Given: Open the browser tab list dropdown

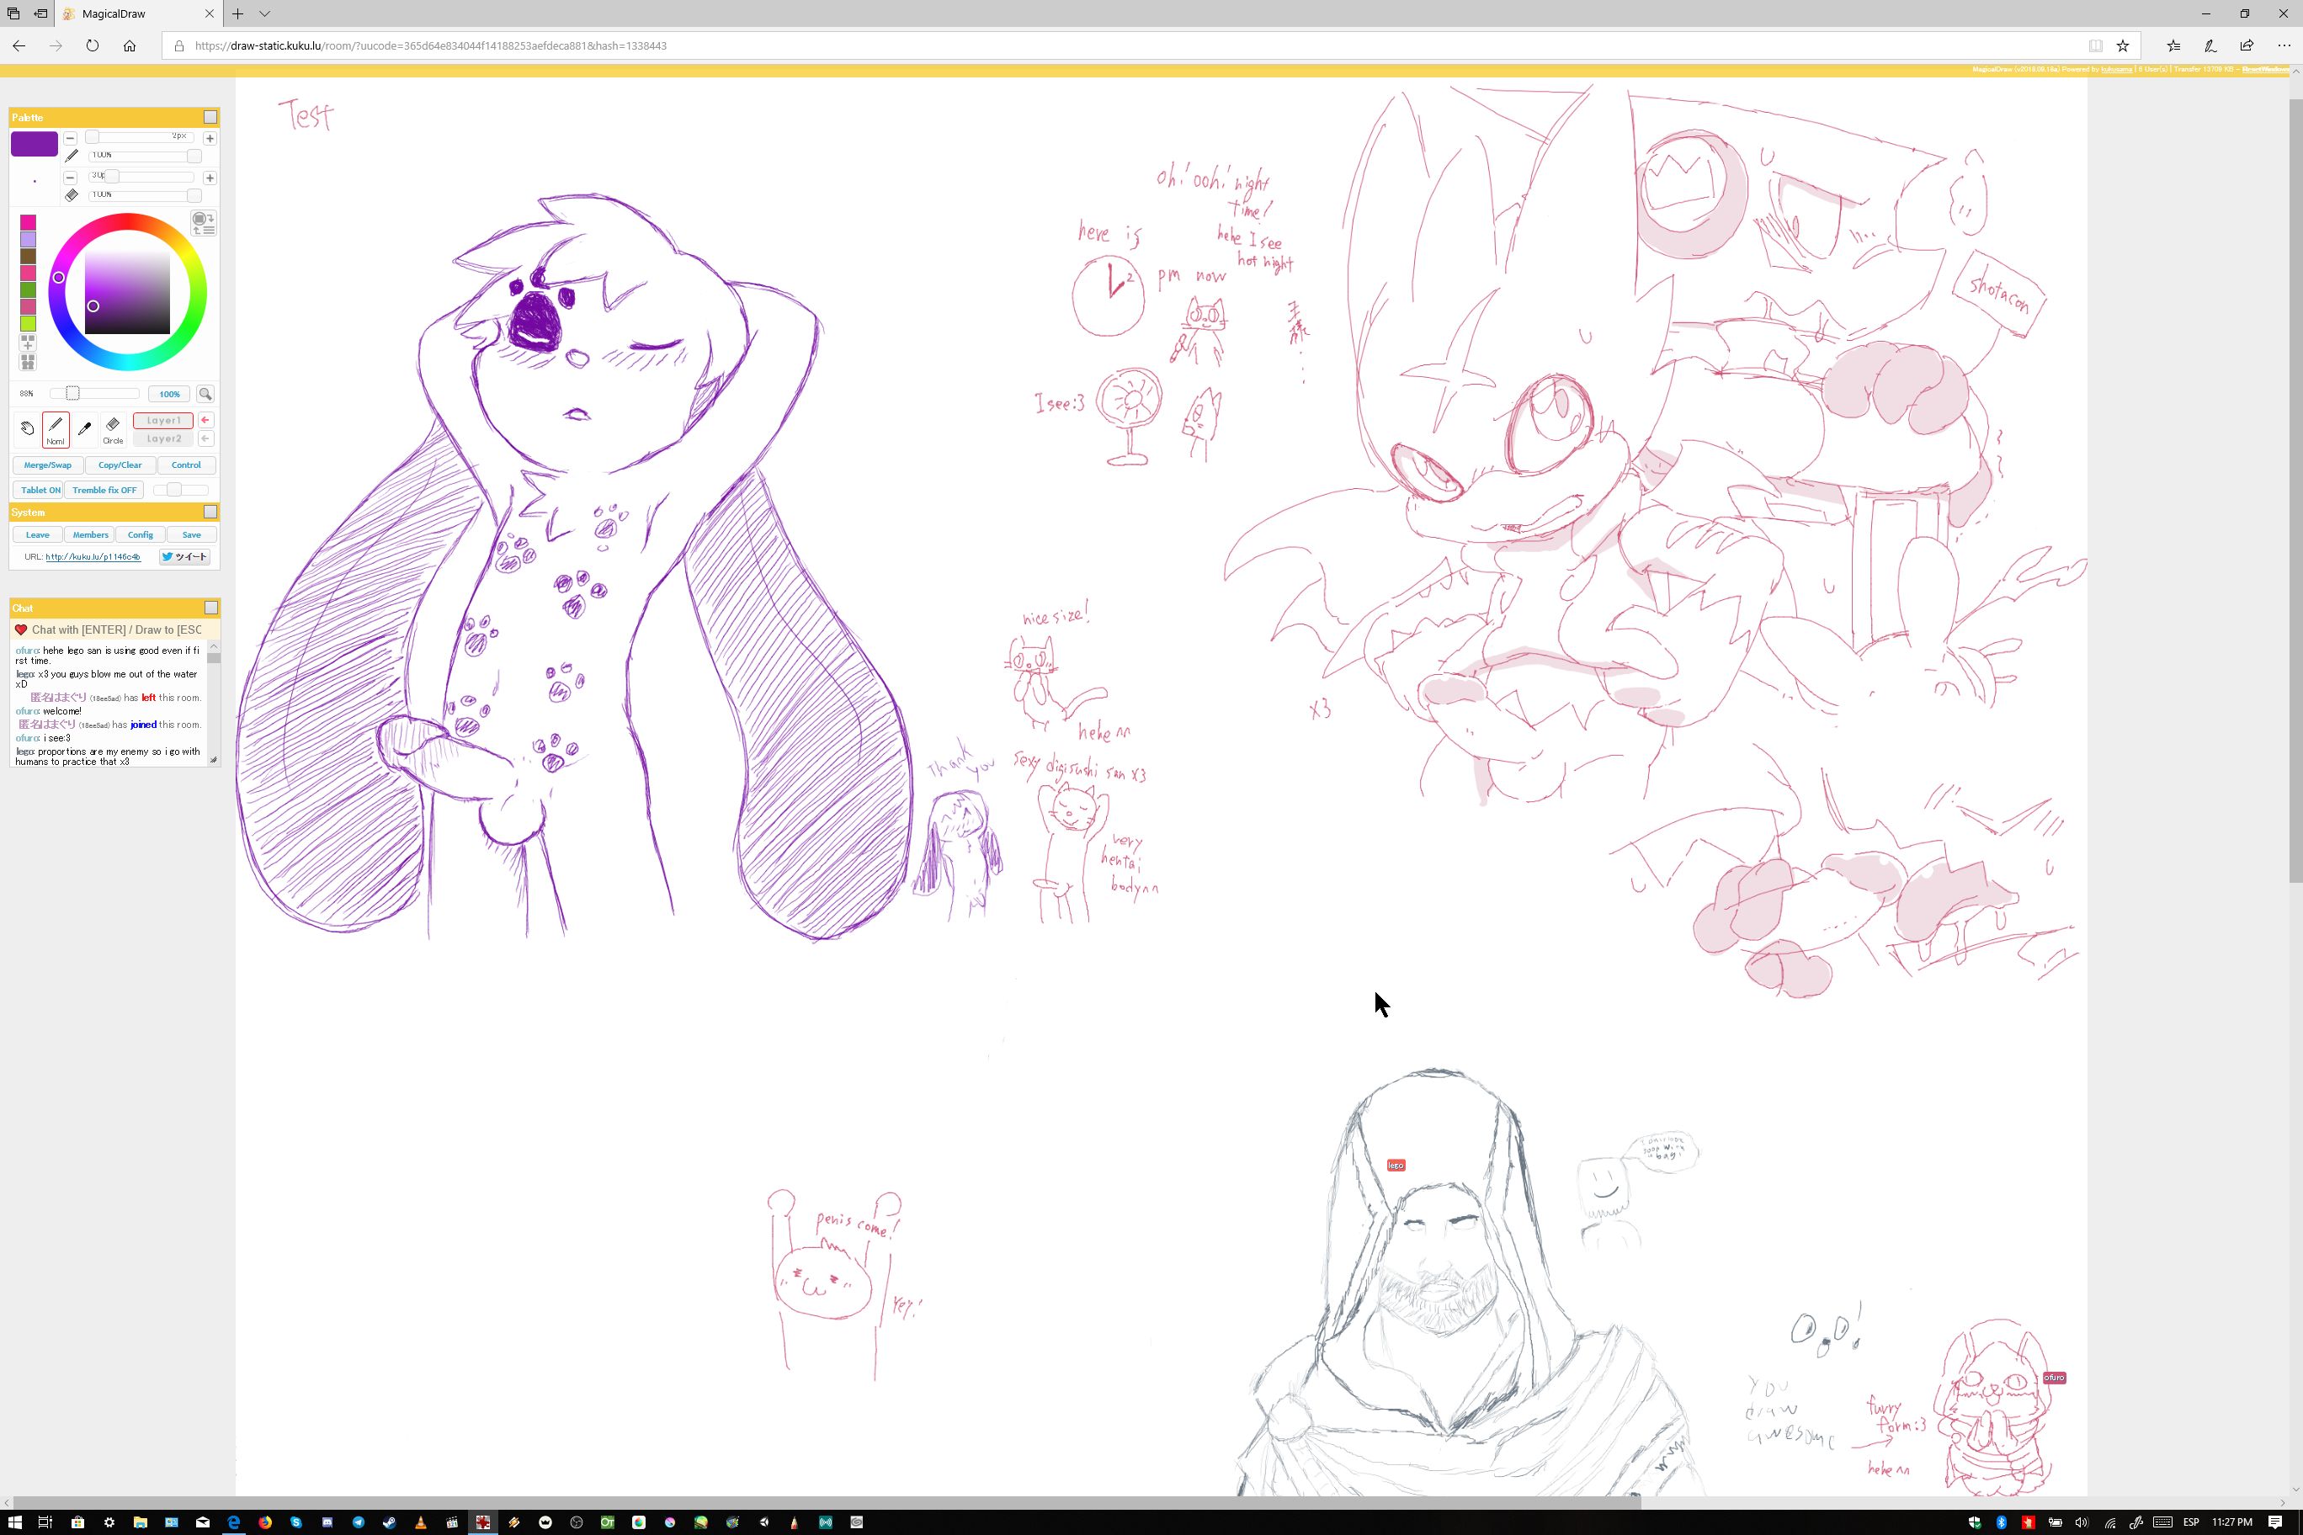Looking at the screenshot, I should point(264,13).
